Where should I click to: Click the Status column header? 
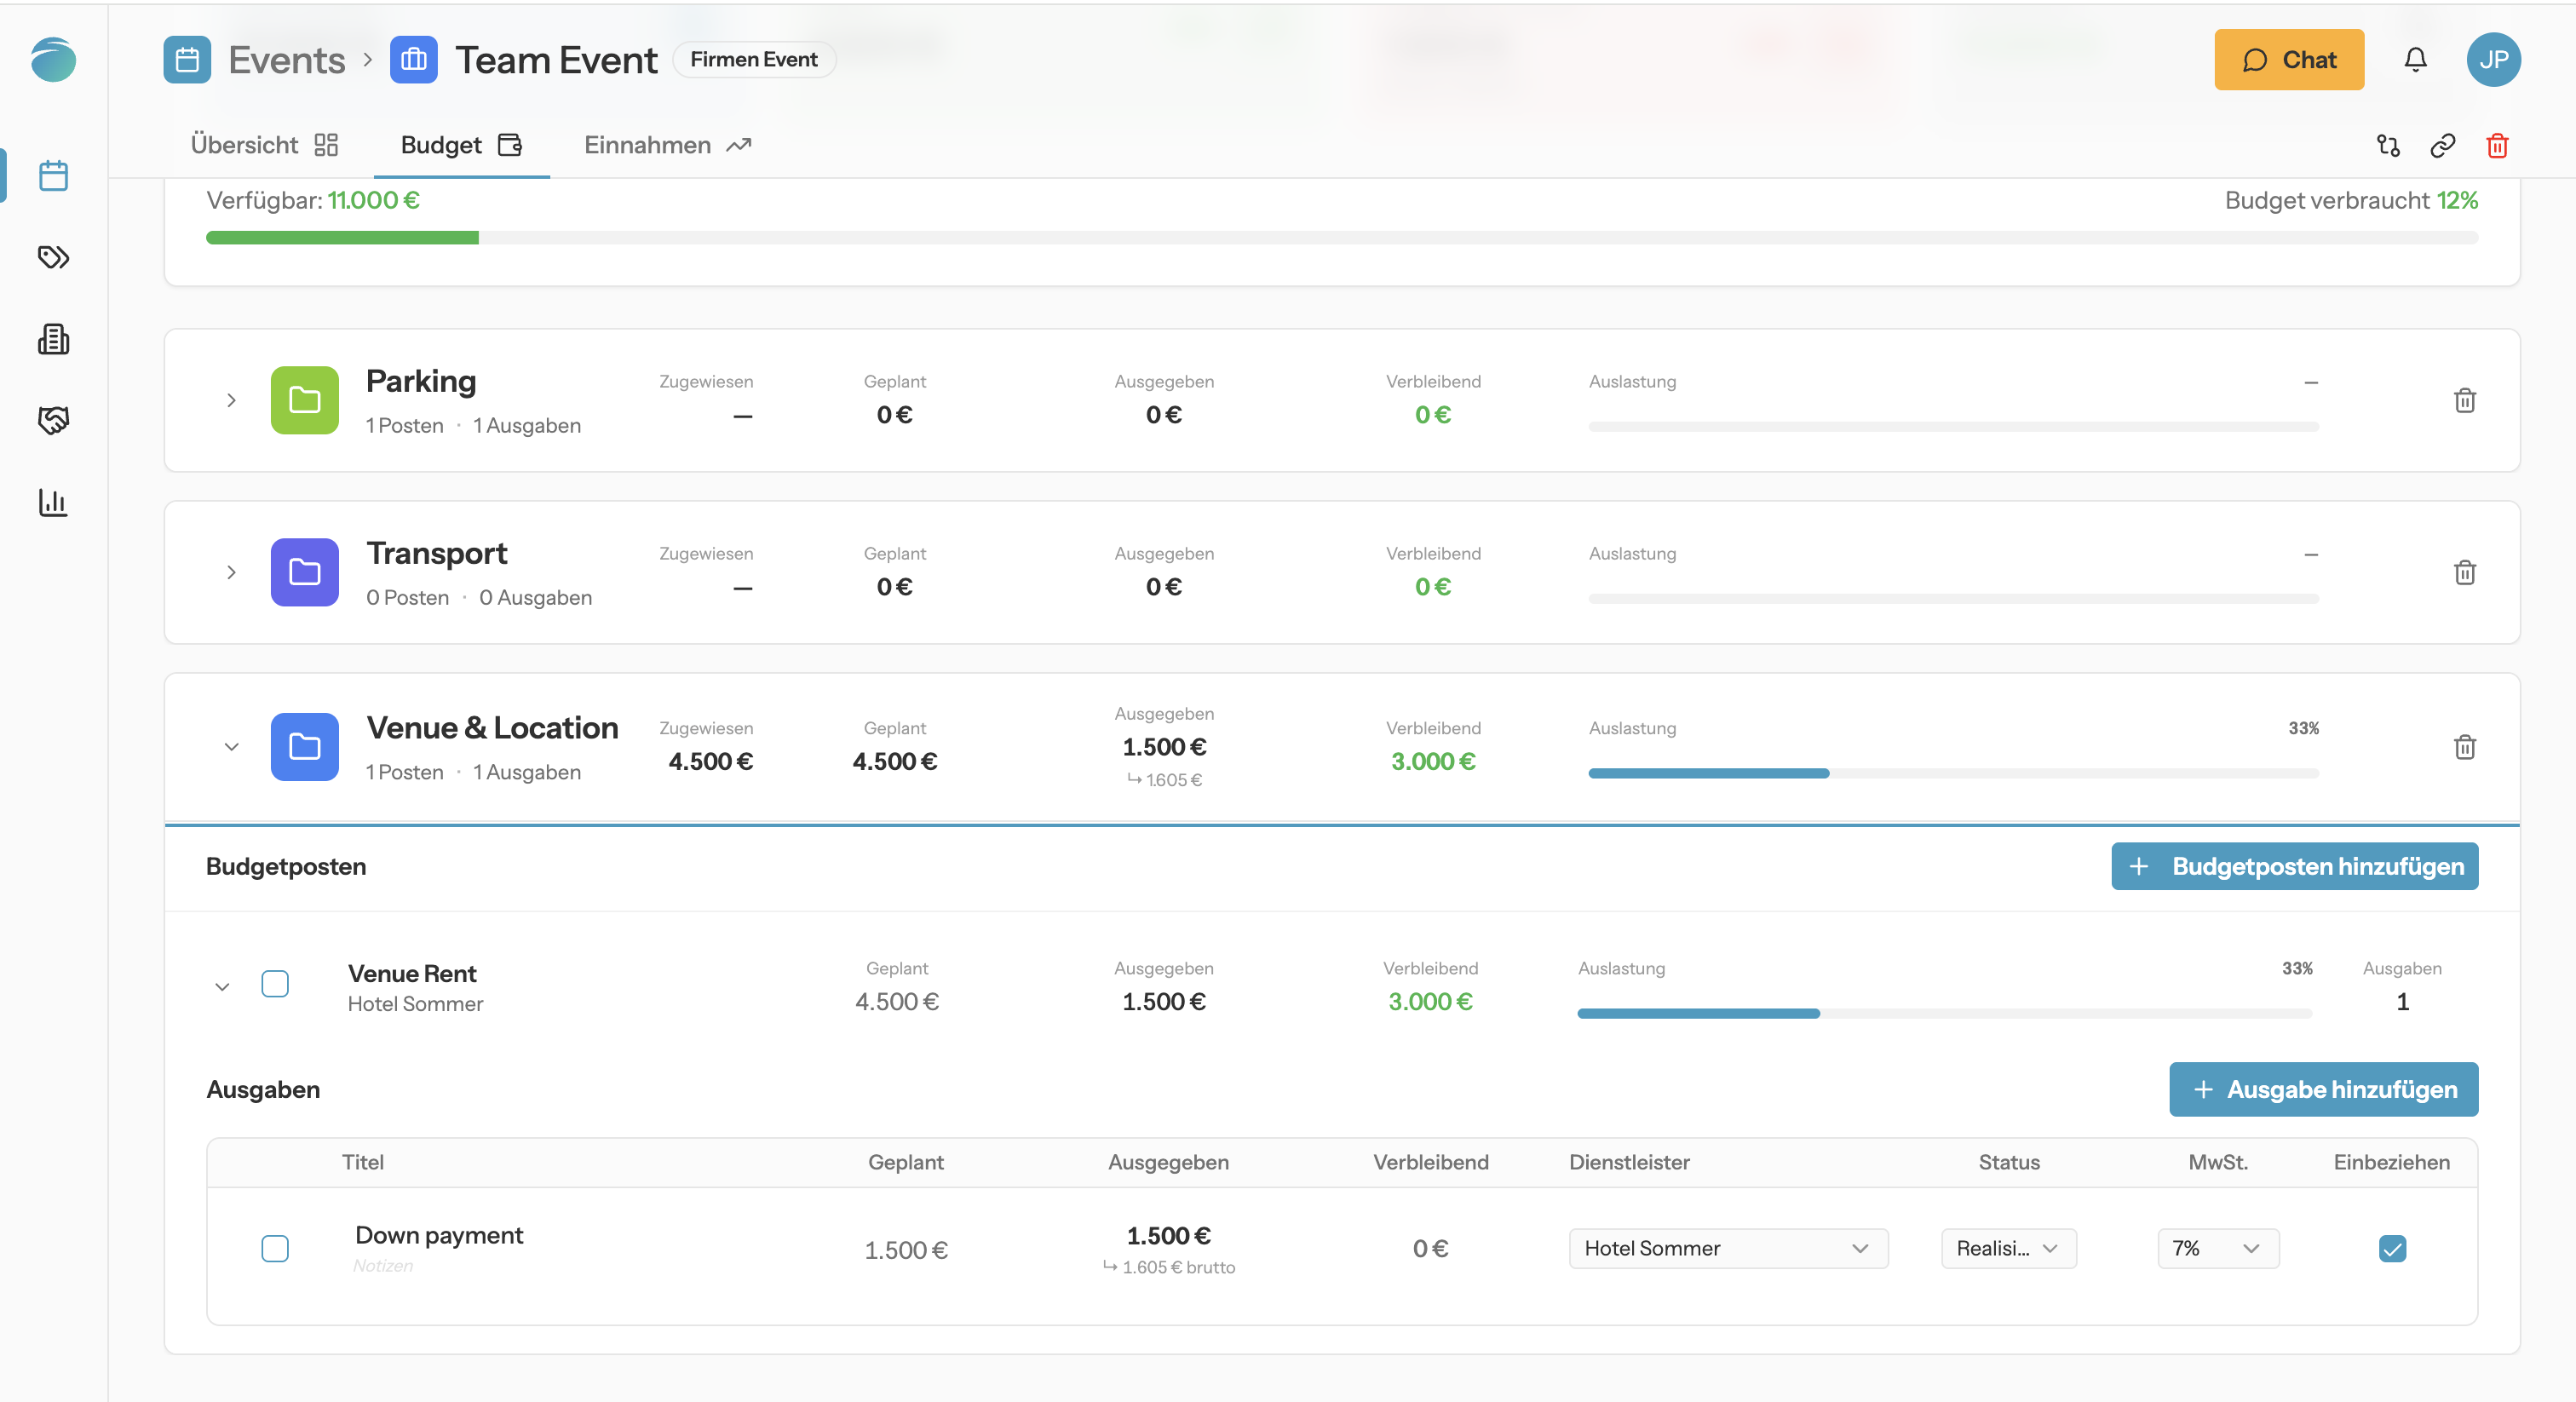point(2008,1162)
